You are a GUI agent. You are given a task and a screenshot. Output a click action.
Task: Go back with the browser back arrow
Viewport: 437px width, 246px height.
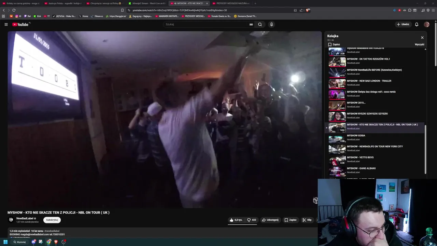click(4, 10)
